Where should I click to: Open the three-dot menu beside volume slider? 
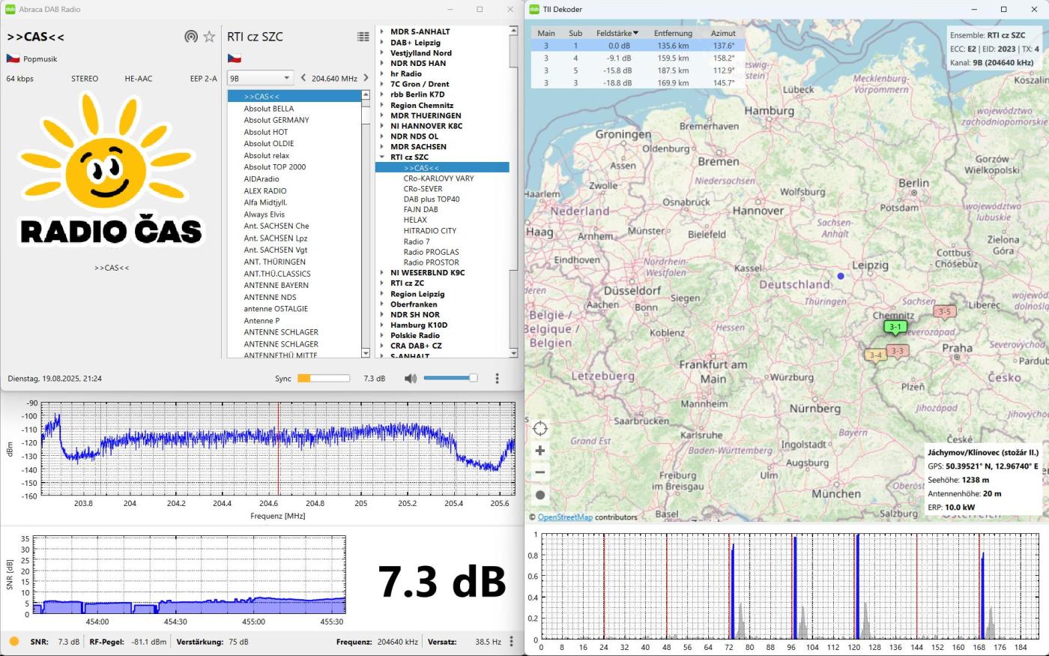497,379
